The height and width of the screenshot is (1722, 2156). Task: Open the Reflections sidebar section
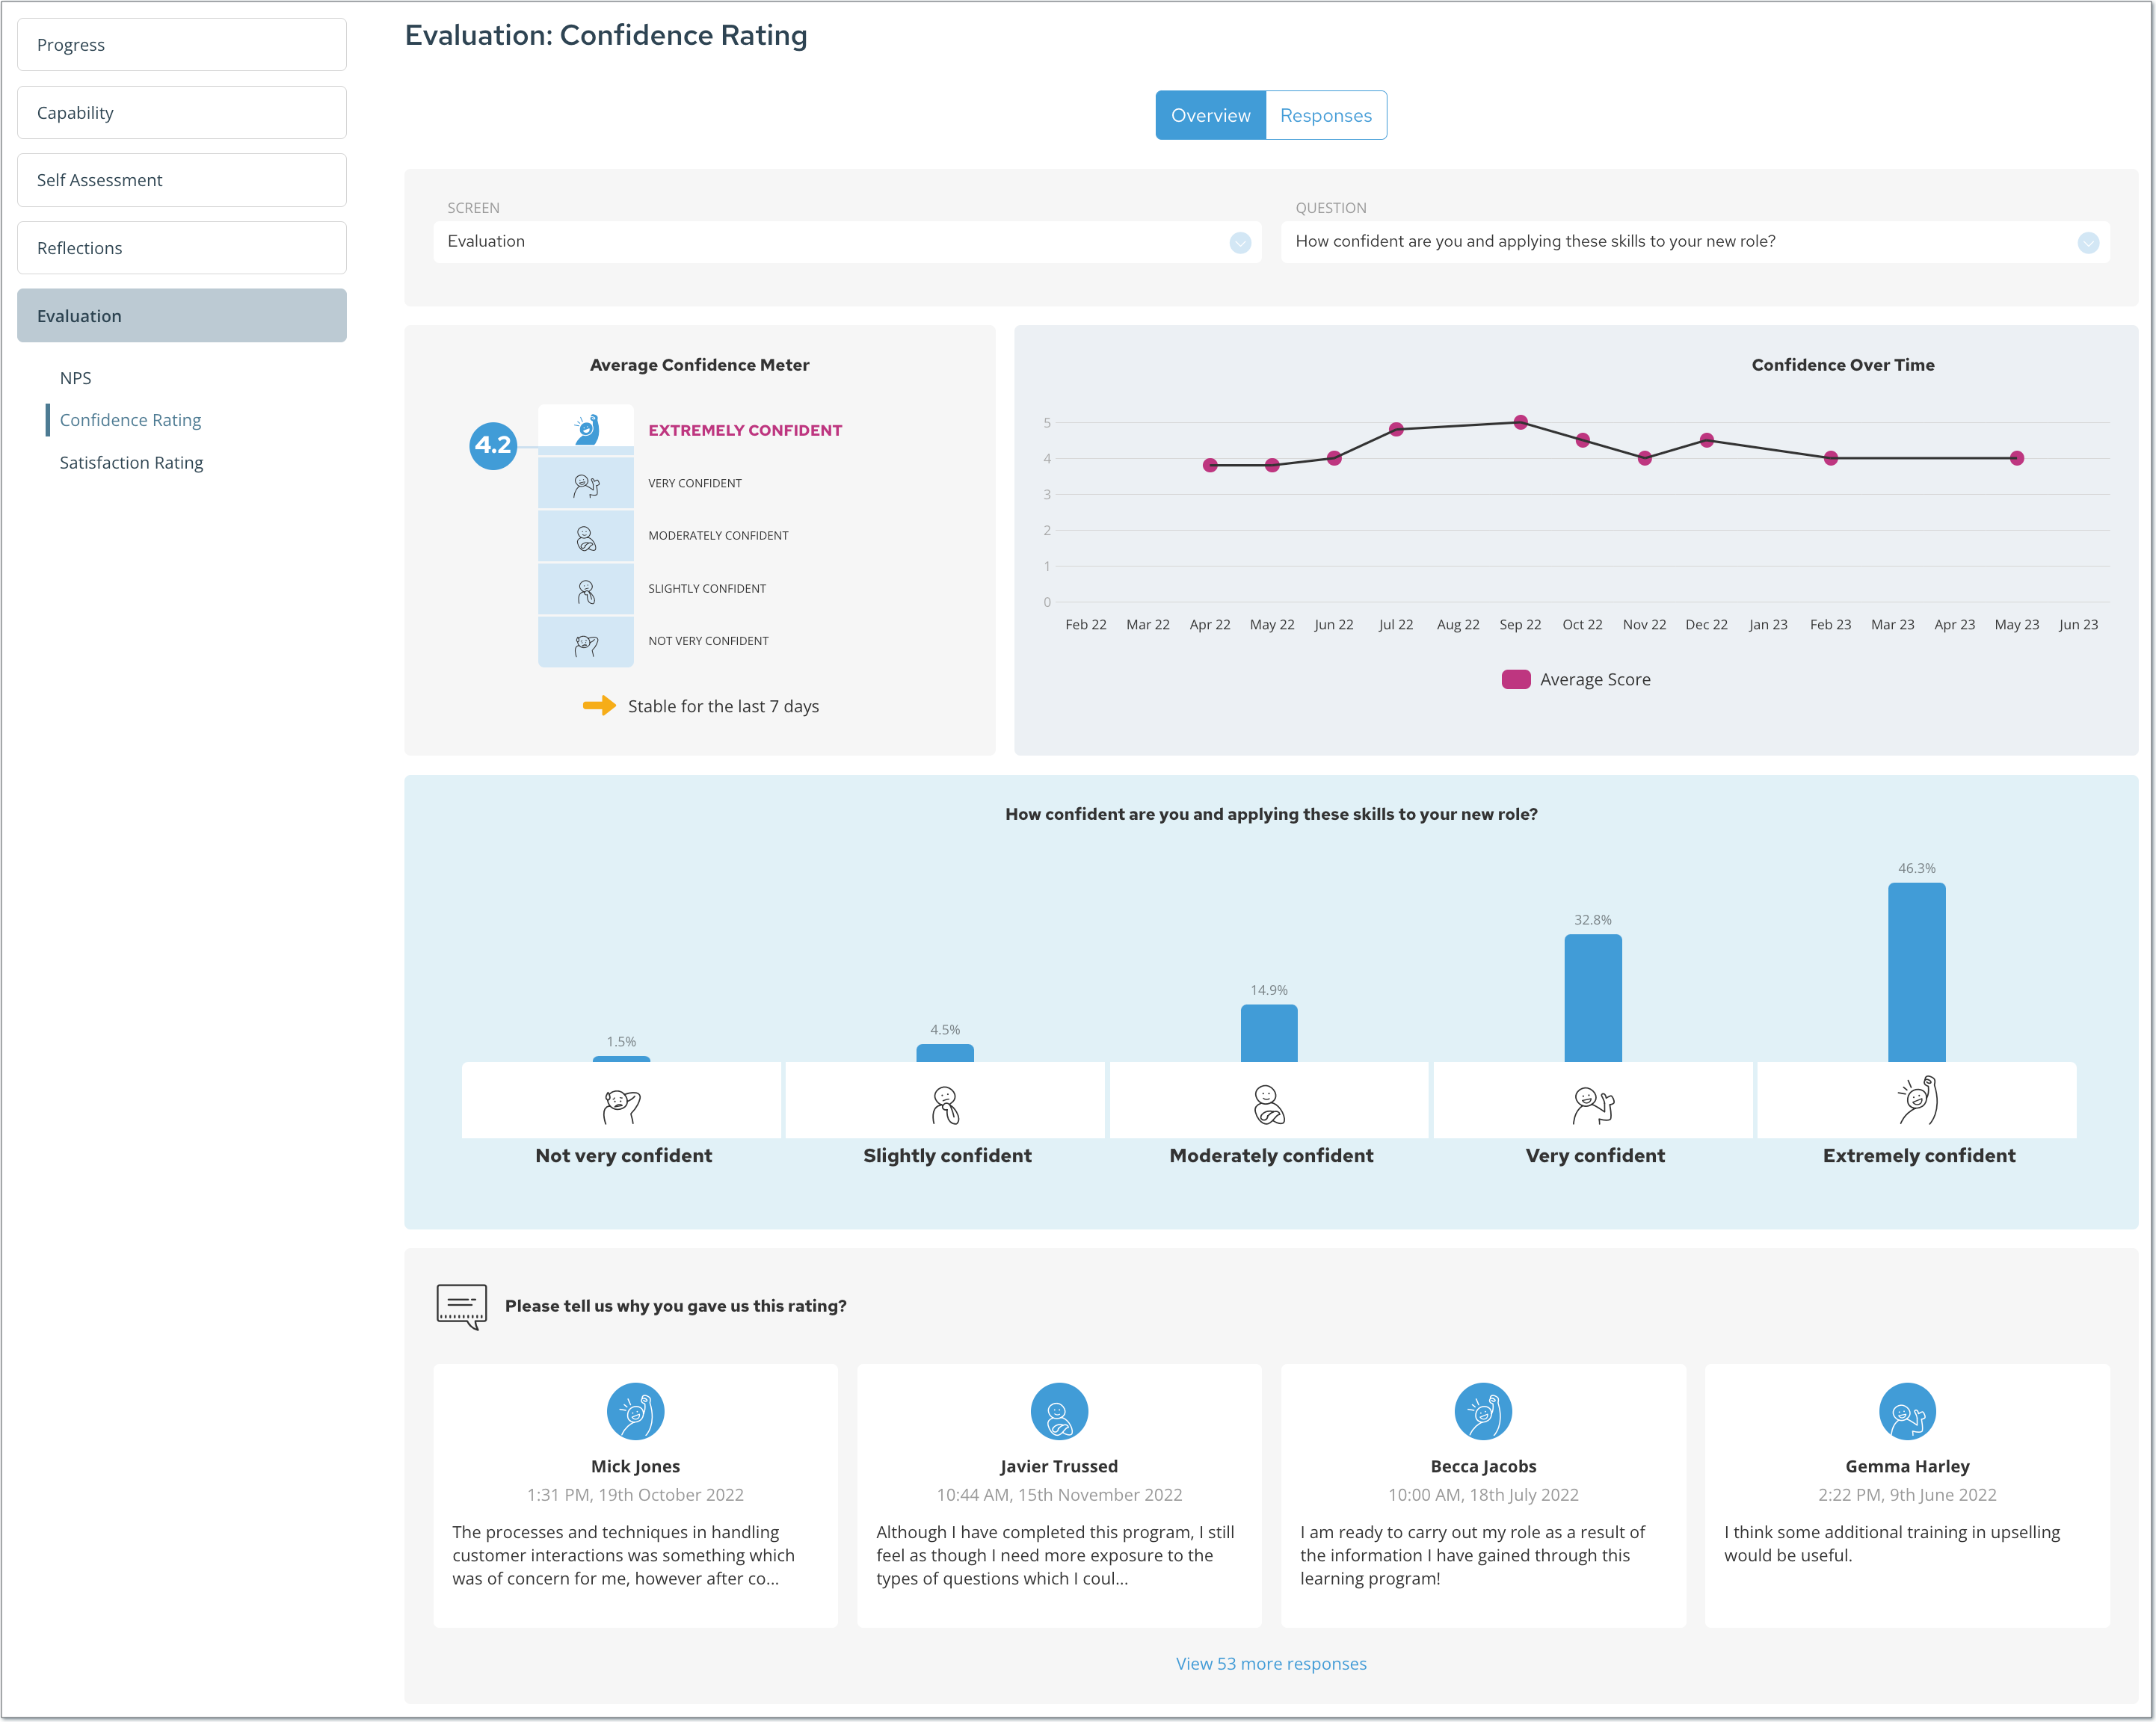(x=182, y=248)
